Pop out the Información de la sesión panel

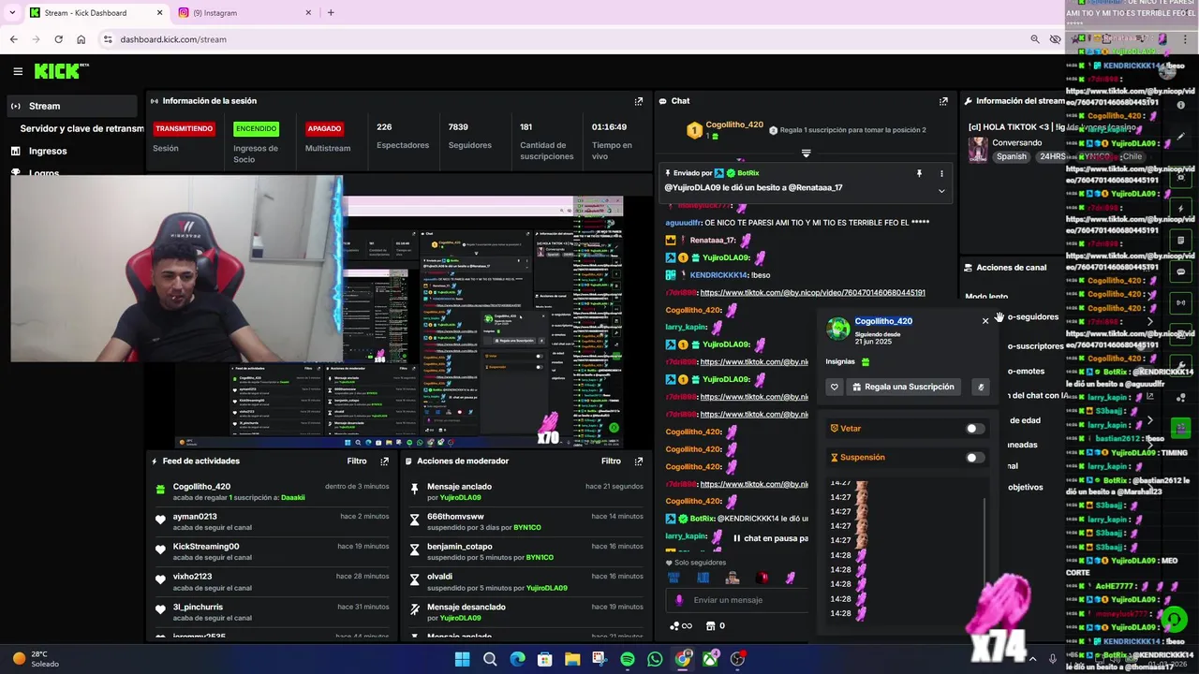click(x=639, y=101)
